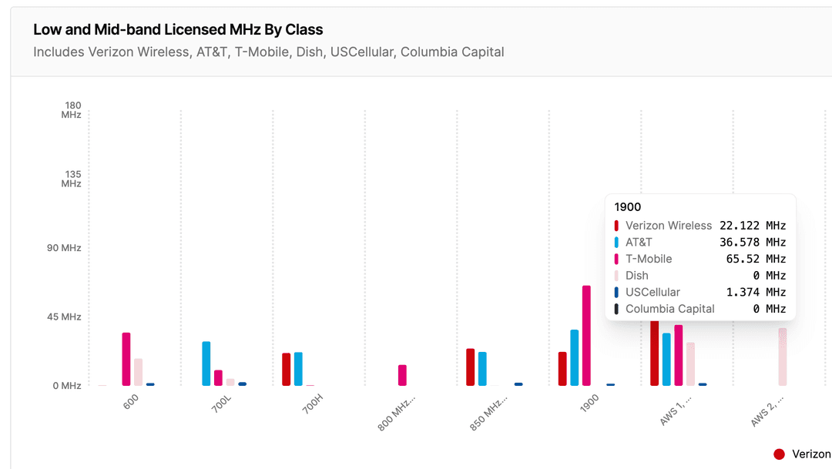
Task: Select the T-Mobile bar in 700L band
Action: tap(218, 377)
